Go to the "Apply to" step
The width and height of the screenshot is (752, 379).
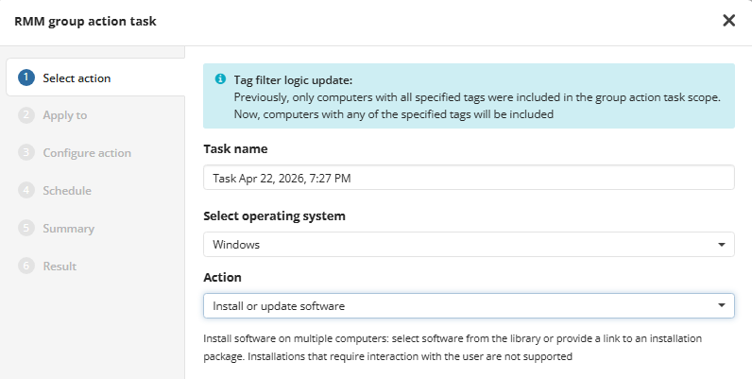tap(65, 115)
